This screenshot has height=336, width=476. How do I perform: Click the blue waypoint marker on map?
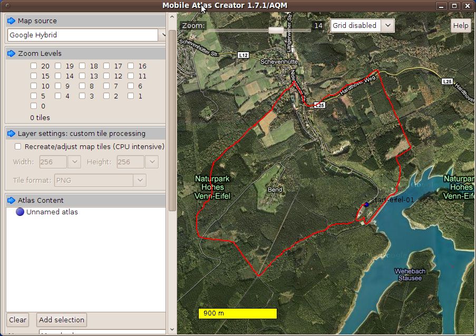tap(366, 204)
